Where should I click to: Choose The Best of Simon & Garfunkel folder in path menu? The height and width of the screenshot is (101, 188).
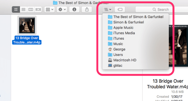(x=136, y=17)
